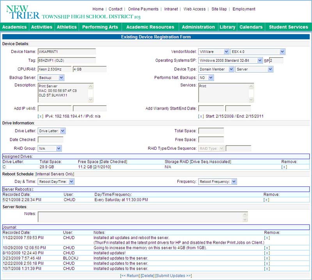This screenshot has width=312, height=280.
Task: Click the Submit Updates link
Action: [174, 276]
